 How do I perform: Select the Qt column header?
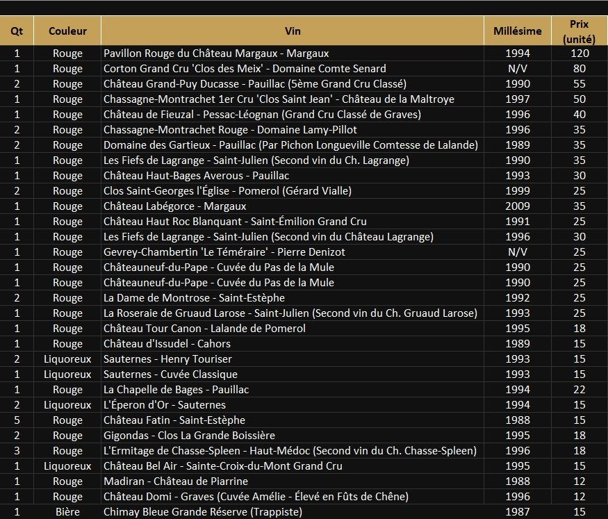(x=17, y=31)
